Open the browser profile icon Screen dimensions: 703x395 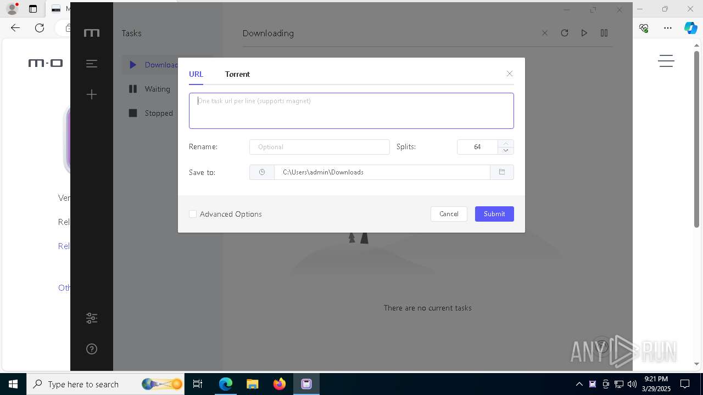click(x=12, y=9)
